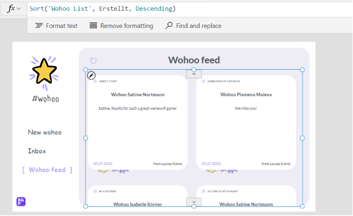353x216 pixels.
Task: Click the magnifier Find icon
Action: point(169,26)
